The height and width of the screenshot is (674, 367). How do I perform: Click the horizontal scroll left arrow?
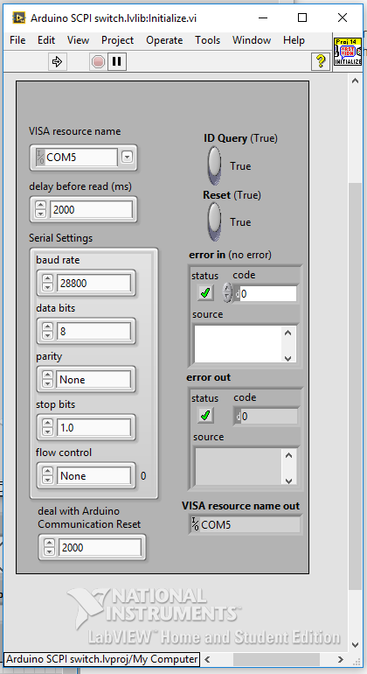[207, 659]
